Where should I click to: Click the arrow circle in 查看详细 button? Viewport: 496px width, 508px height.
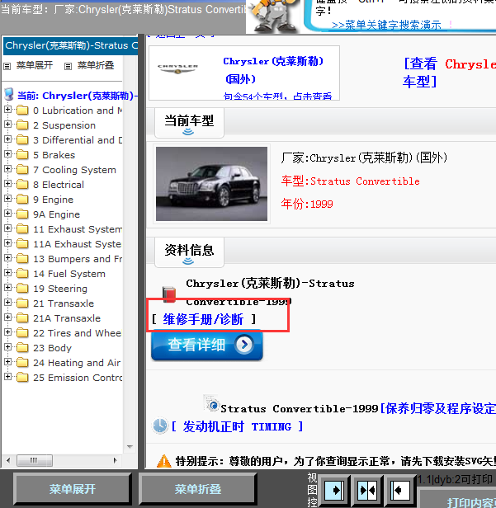pyautogui.click(x=244, y=345)
